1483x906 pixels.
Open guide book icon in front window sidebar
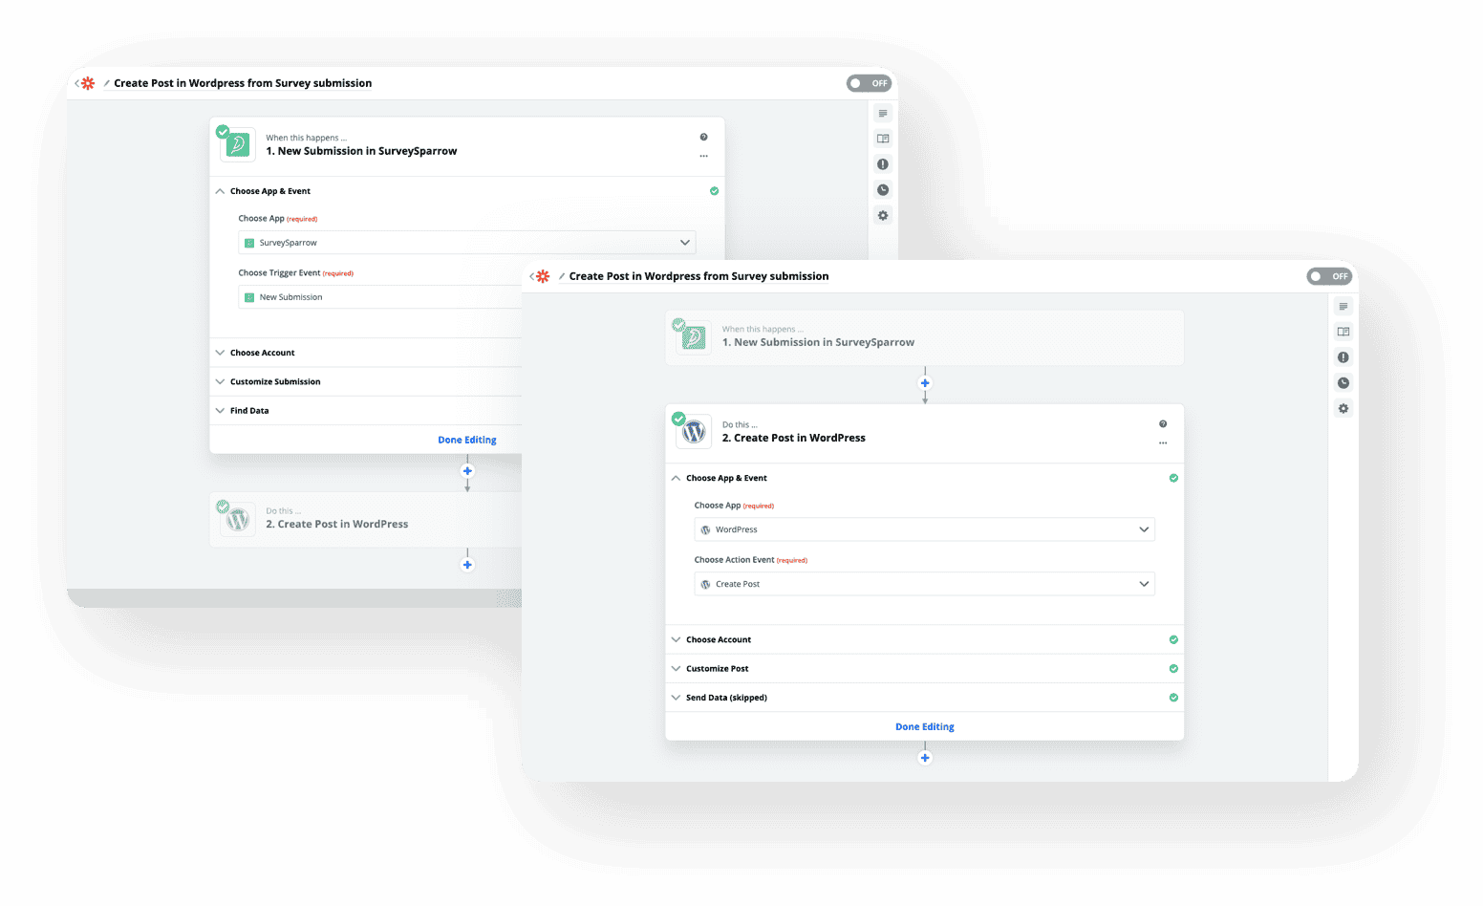[1343, 332]
